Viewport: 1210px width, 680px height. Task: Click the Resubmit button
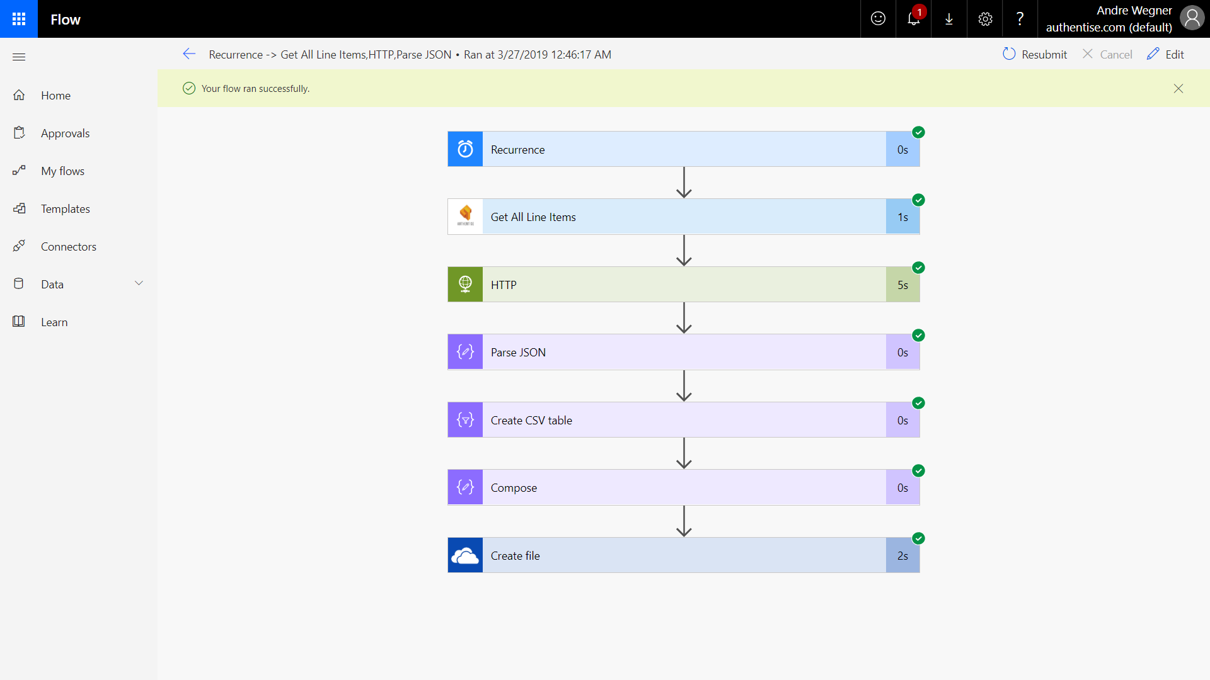tap(1035, 54)
